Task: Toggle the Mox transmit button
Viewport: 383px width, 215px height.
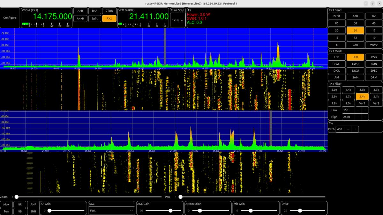Action: [x=6, y=204]
